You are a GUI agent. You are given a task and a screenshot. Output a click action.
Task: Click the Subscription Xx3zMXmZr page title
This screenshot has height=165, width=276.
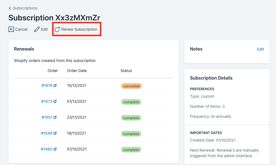[54, 18]
